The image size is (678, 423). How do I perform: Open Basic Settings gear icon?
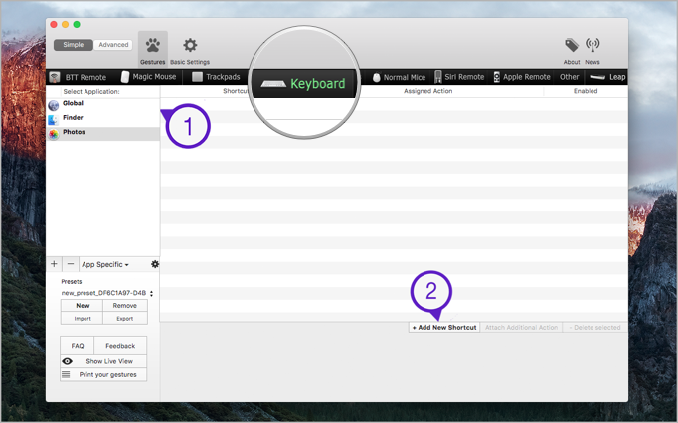point(190,45)
